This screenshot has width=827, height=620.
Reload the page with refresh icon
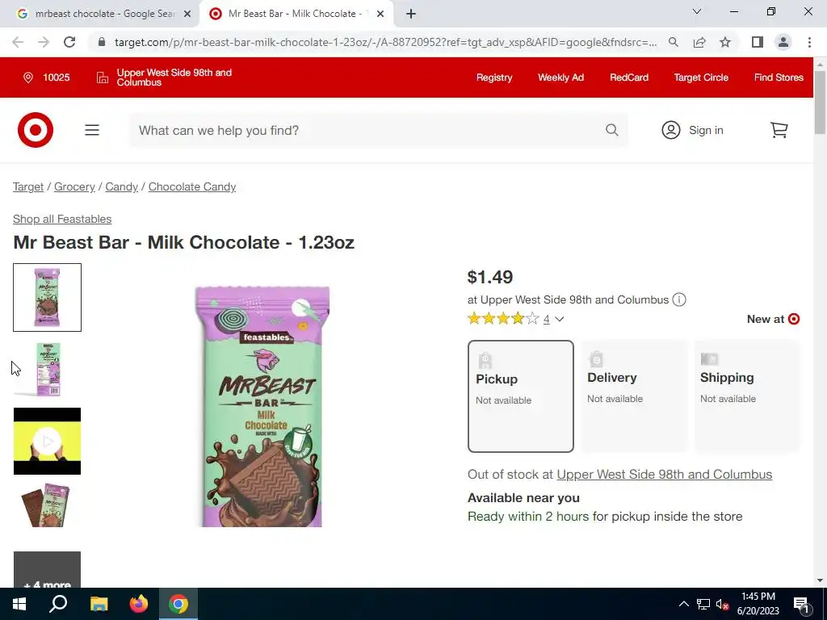[69, 42]
